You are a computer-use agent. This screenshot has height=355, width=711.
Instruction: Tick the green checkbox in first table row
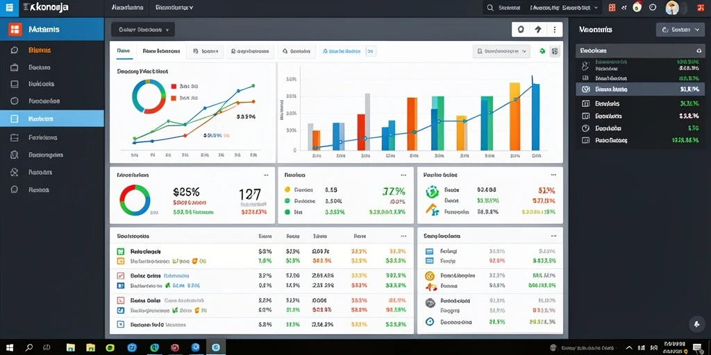click(121, 251)
